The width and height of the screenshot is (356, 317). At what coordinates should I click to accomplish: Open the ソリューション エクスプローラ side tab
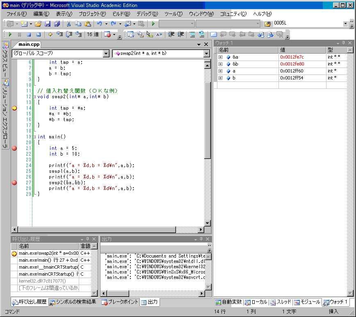[5, 114]
